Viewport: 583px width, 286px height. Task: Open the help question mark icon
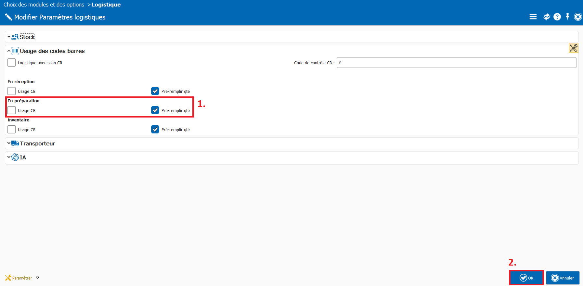(x=557, y=17)
